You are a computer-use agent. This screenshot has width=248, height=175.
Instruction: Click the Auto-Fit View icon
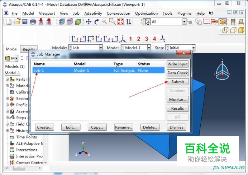120,22
